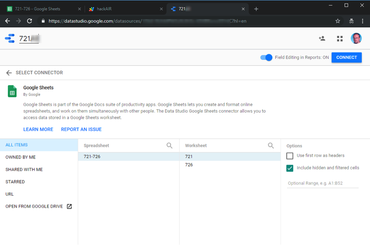Close the active Data Studio tab
This screenshot has width=370, height=245.
(243, 9)
